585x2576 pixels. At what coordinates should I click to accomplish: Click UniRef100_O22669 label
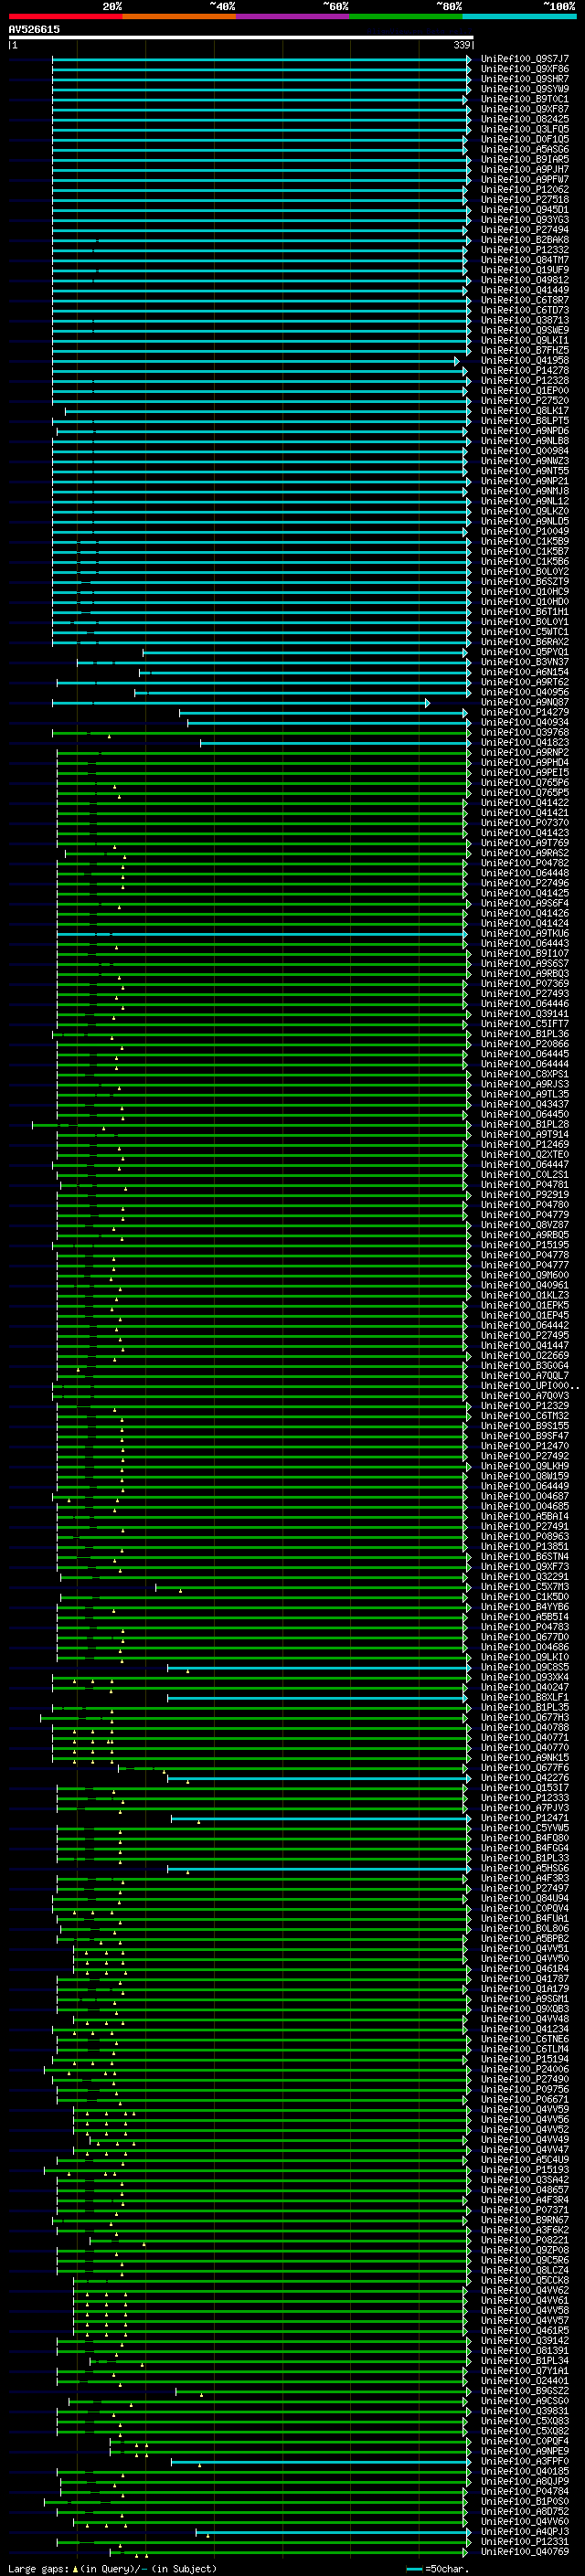pos(525,1355)
